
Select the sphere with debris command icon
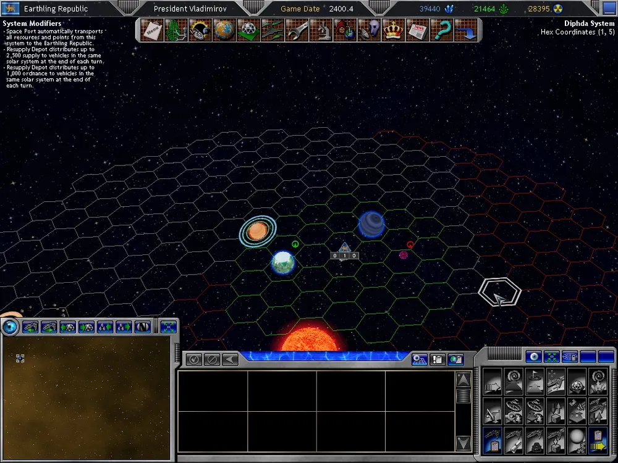pyautogui.click(x=577, y=440)
